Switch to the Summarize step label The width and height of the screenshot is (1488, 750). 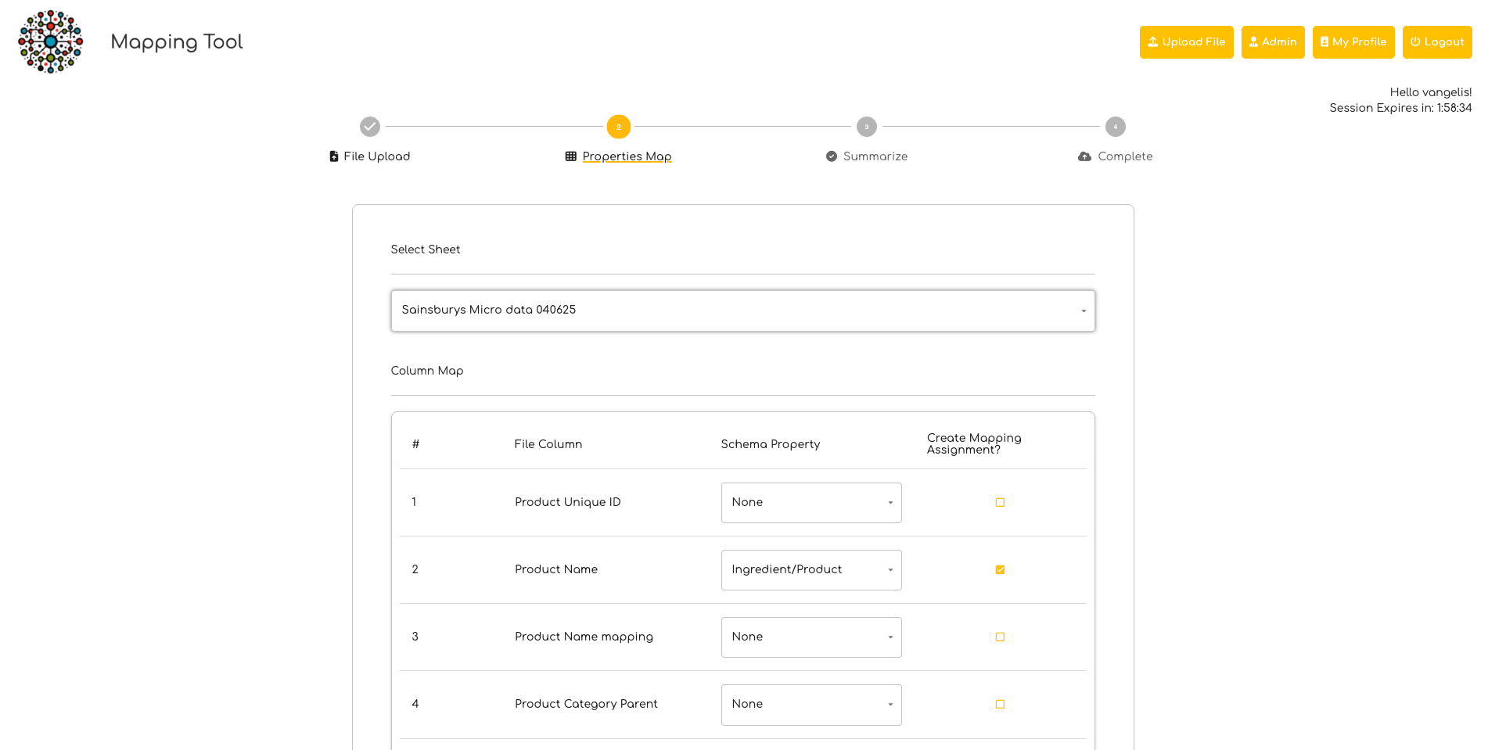(x=875, y=156)
